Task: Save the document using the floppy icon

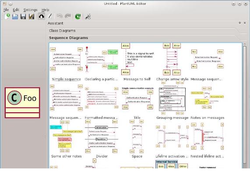Action: tap(23, 16)
